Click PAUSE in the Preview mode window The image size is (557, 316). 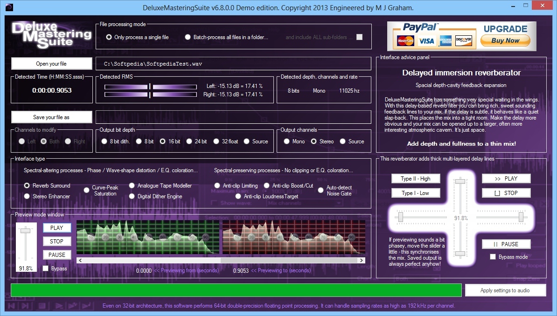coord(57,255)
